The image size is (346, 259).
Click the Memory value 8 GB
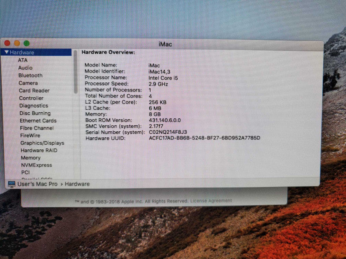[x=155, y=114]
